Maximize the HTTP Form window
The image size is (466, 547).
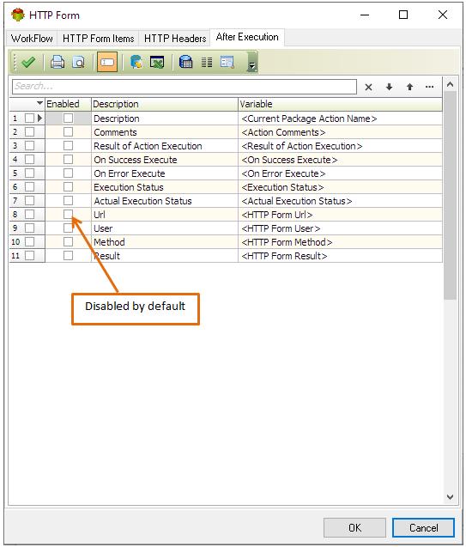403,15
